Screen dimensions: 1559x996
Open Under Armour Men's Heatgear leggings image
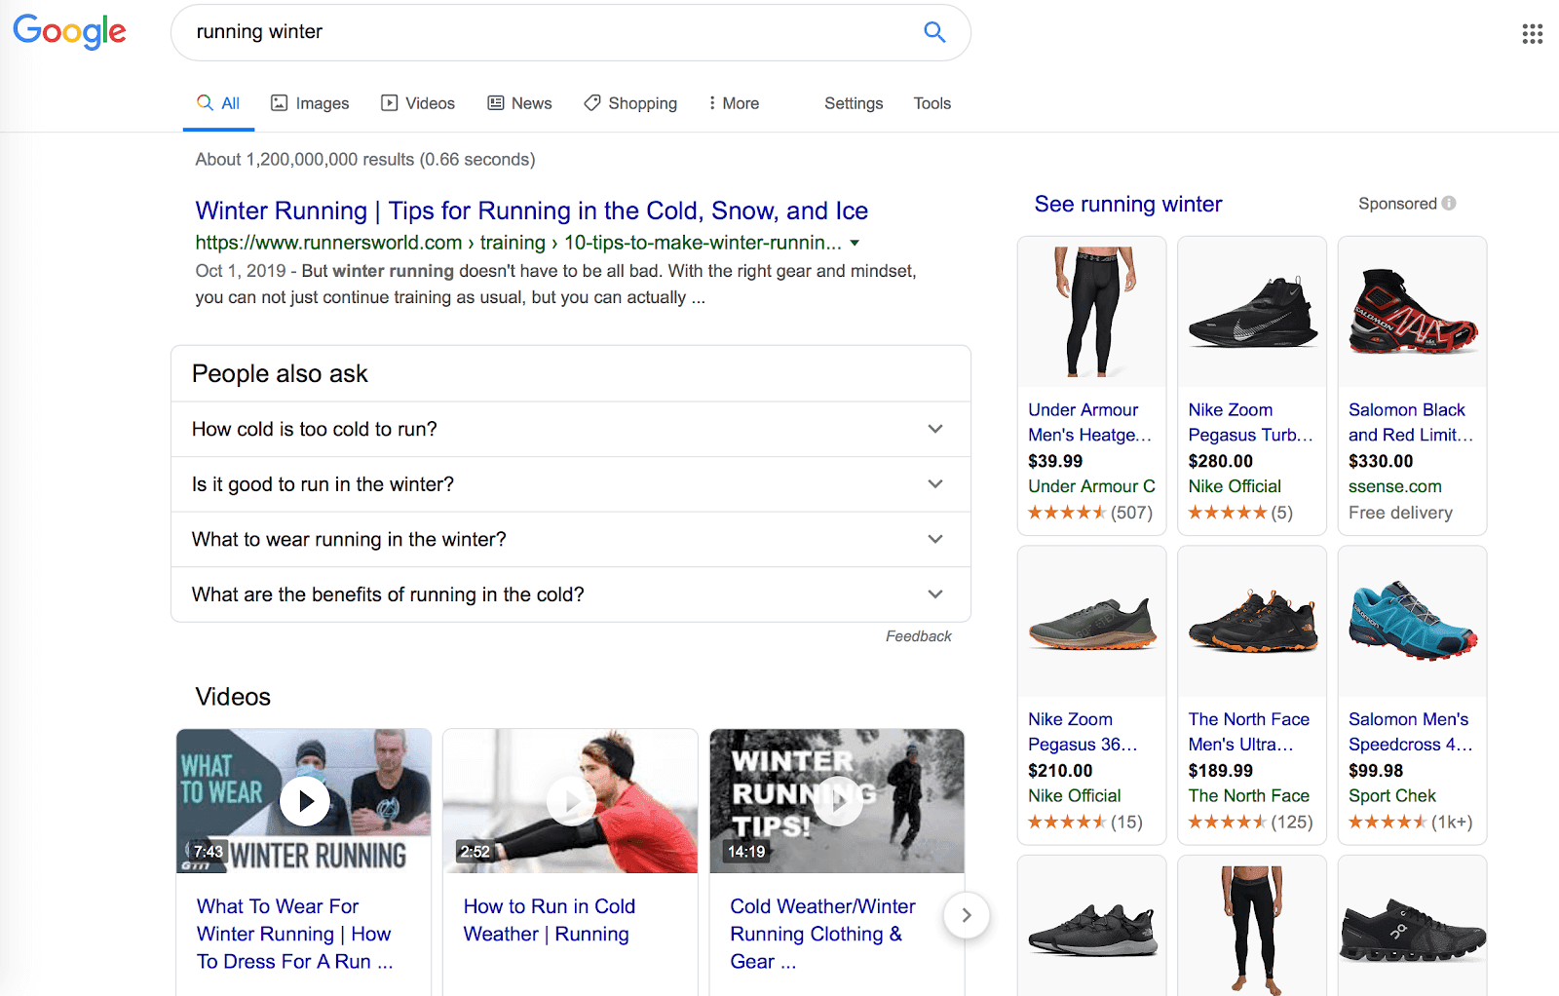1092,312
